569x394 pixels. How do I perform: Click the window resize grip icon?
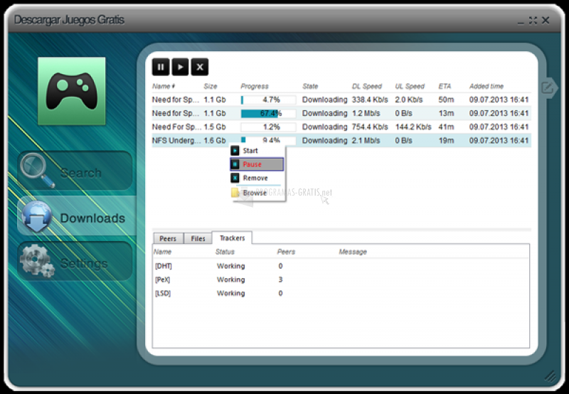click(551, 376)
